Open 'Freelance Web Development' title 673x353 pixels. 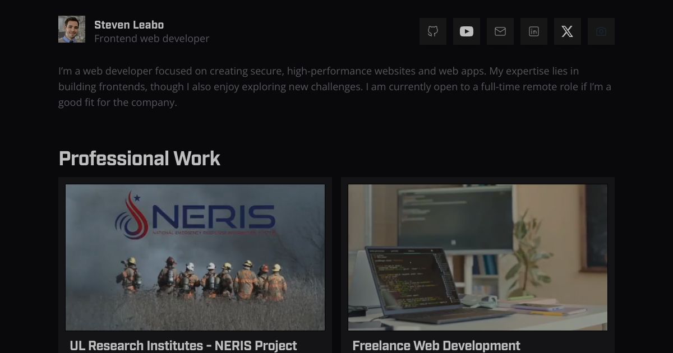coord(436,346)
